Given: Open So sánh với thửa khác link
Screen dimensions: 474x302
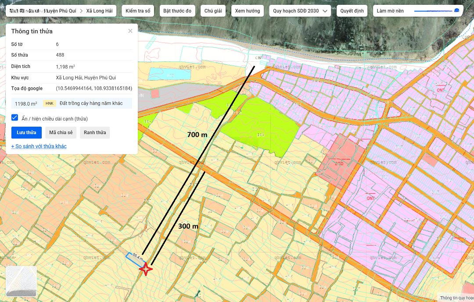Looking at the screenshot, I should (x=39, y=146).
